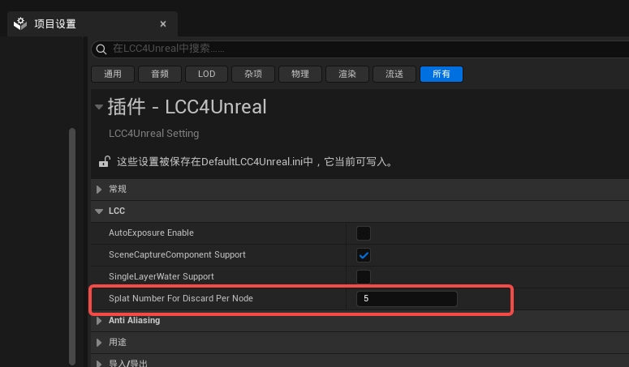
Task: Select the 杂项 filter button
Action: 253,74
